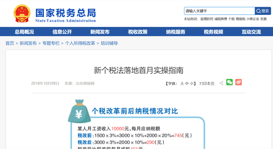273x149 pixels.
Task: Open the 总局概况 navigation menu
Action: pyautogui.click(x=24, y=32)
